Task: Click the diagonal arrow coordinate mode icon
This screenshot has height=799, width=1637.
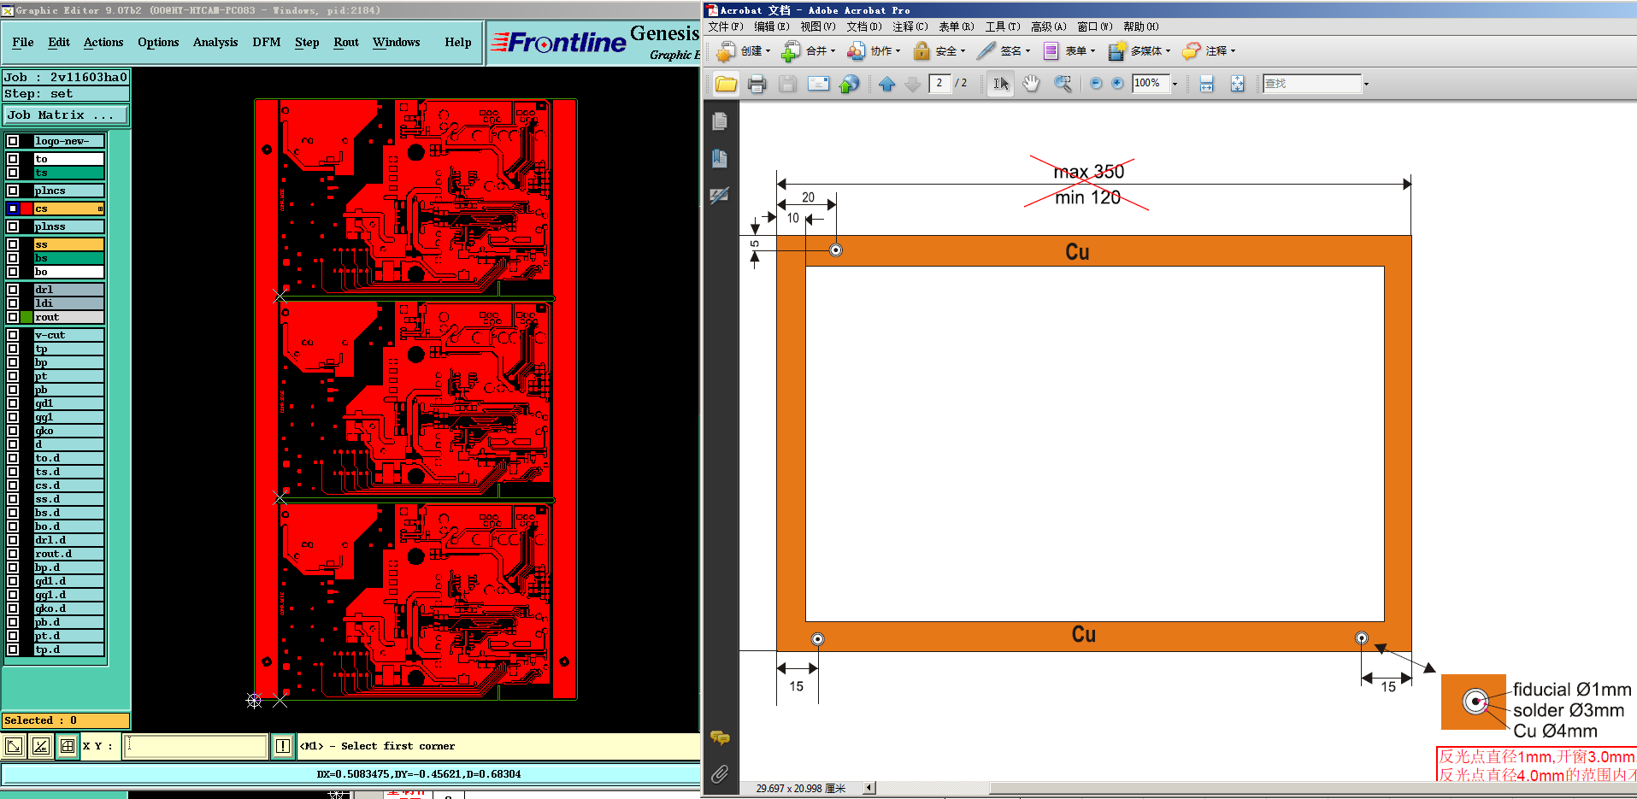Action: point(14,746)
